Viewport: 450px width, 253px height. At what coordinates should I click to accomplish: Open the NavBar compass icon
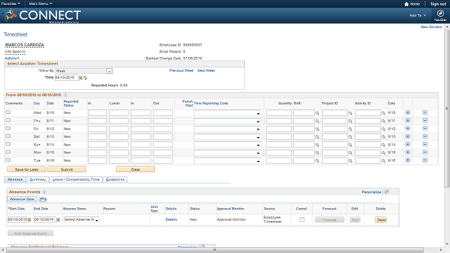click(x=440, y=13)
